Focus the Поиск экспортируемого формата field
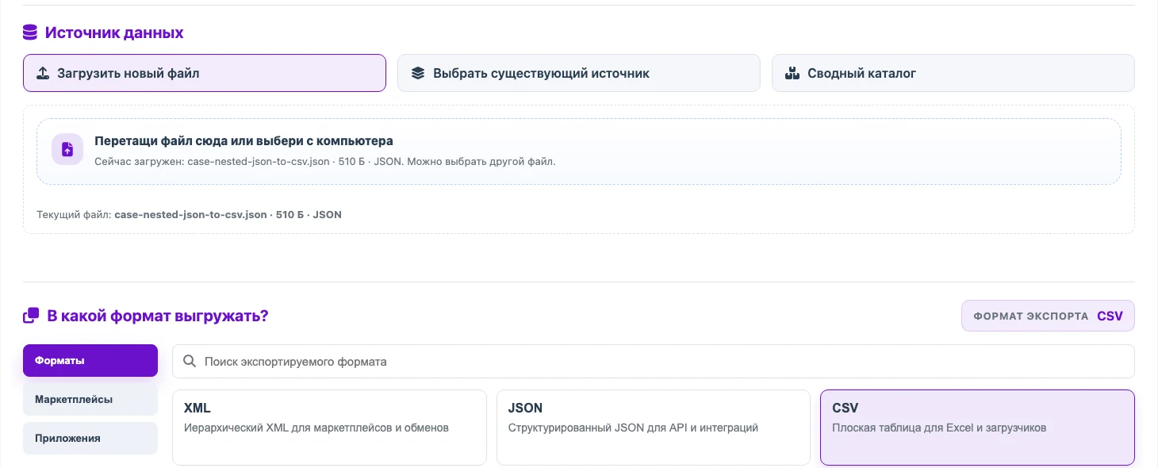This screenshot has height=468, width=1158. click(x=654, y=361)
